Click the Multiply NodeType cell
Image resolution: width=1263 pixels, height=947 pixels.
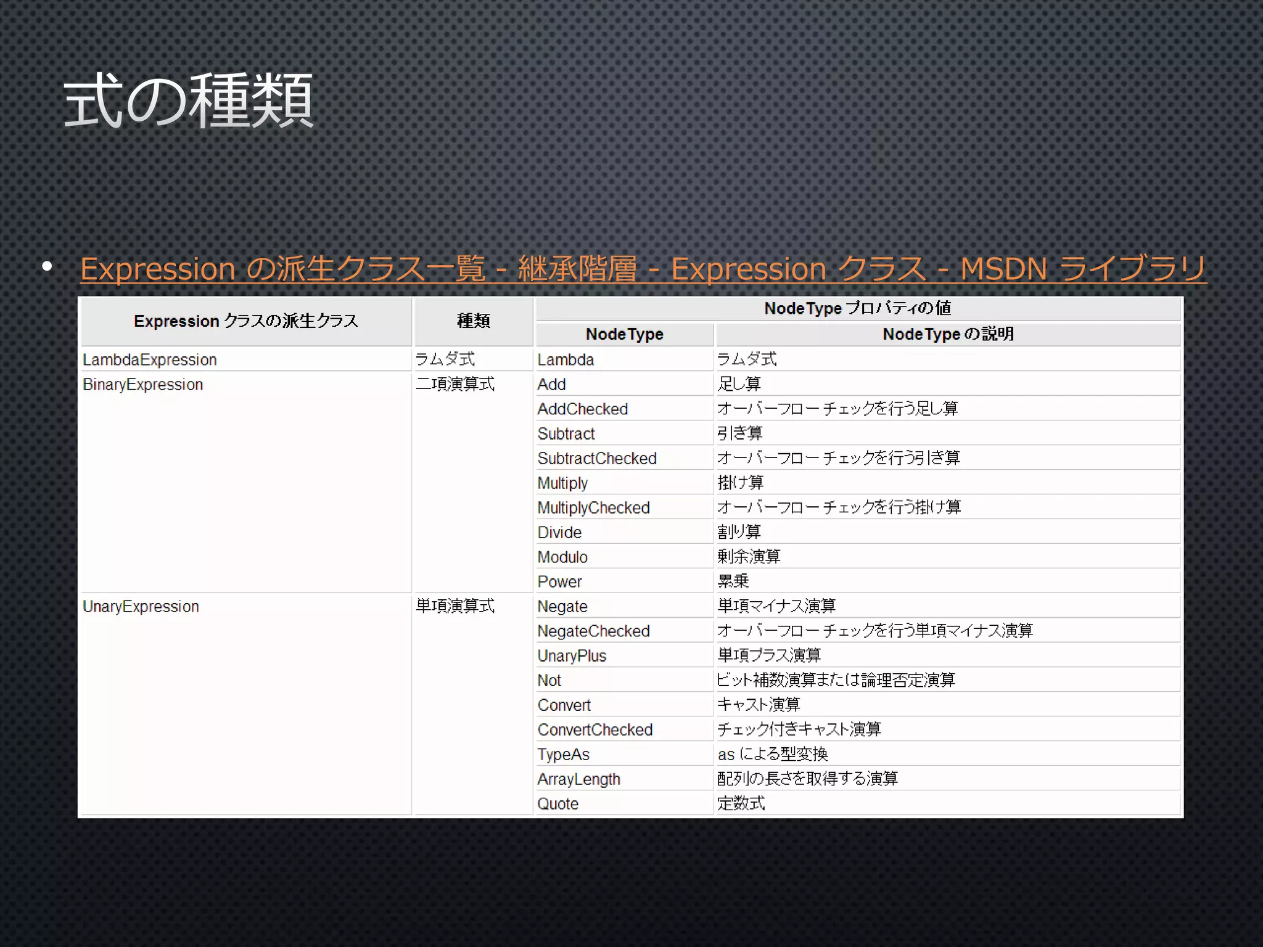click(625, 483)
